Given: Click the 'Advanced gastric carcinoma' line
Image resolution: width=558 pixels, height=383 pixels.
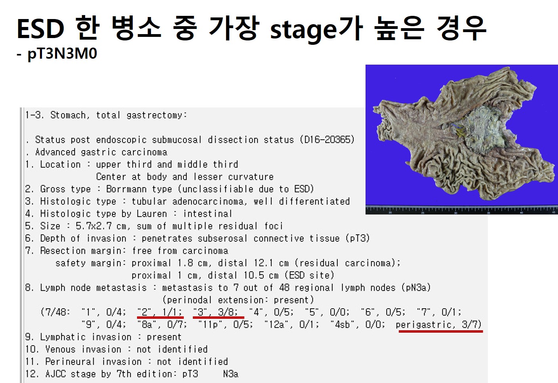Looking at the screenshot, I should [x=101, y=152].
